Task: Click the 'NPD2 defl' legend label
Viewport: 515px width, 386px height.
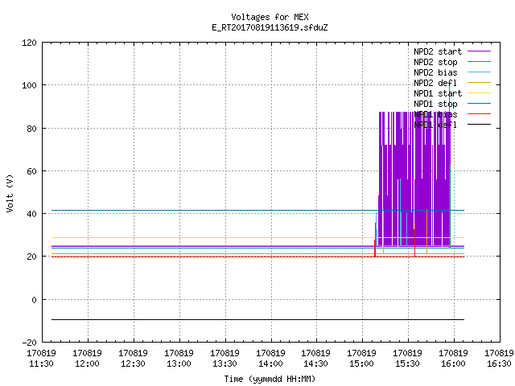Action: [x=435, y=83]
